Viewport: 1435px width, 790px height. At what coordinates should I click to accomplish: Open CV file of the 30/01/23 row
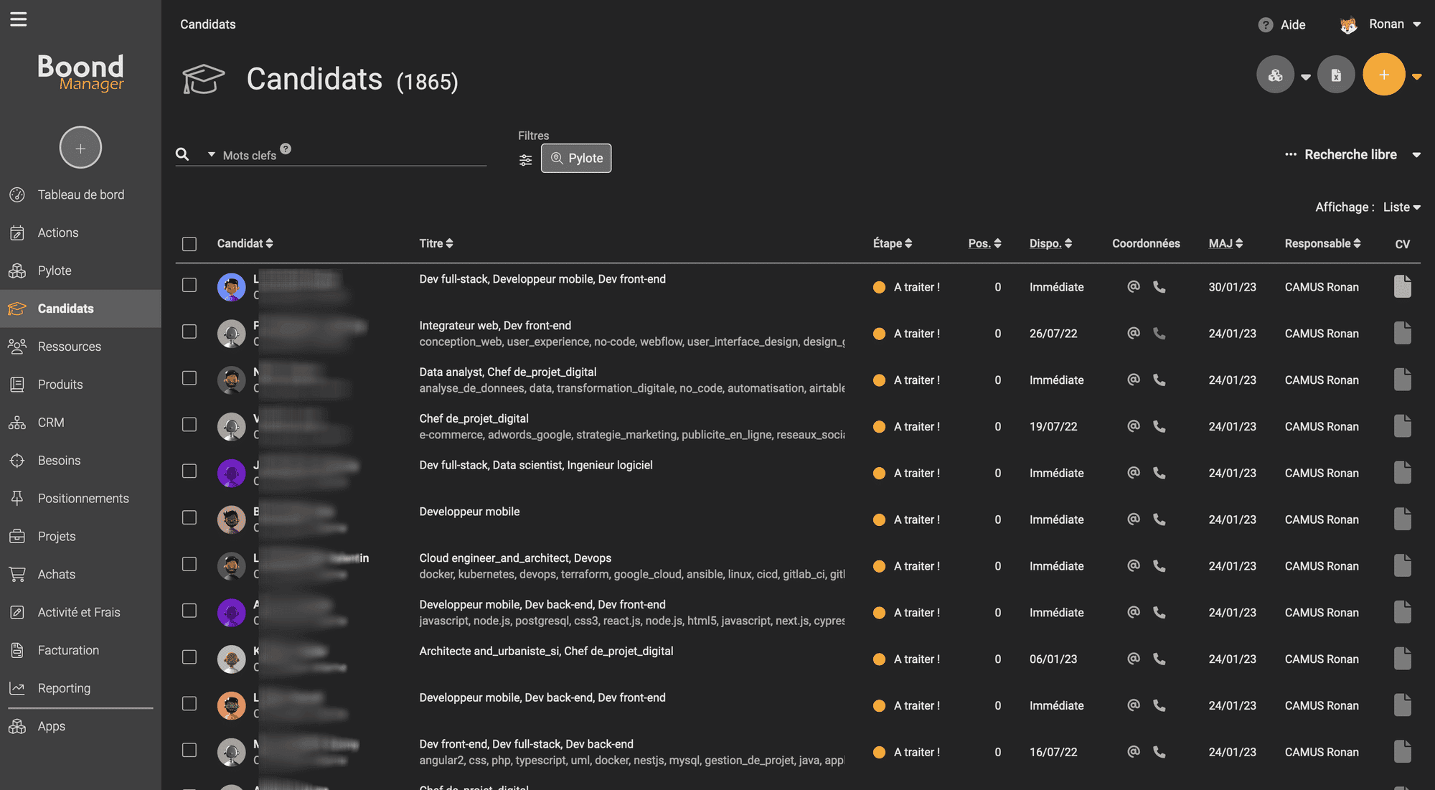click(1403, 286)
